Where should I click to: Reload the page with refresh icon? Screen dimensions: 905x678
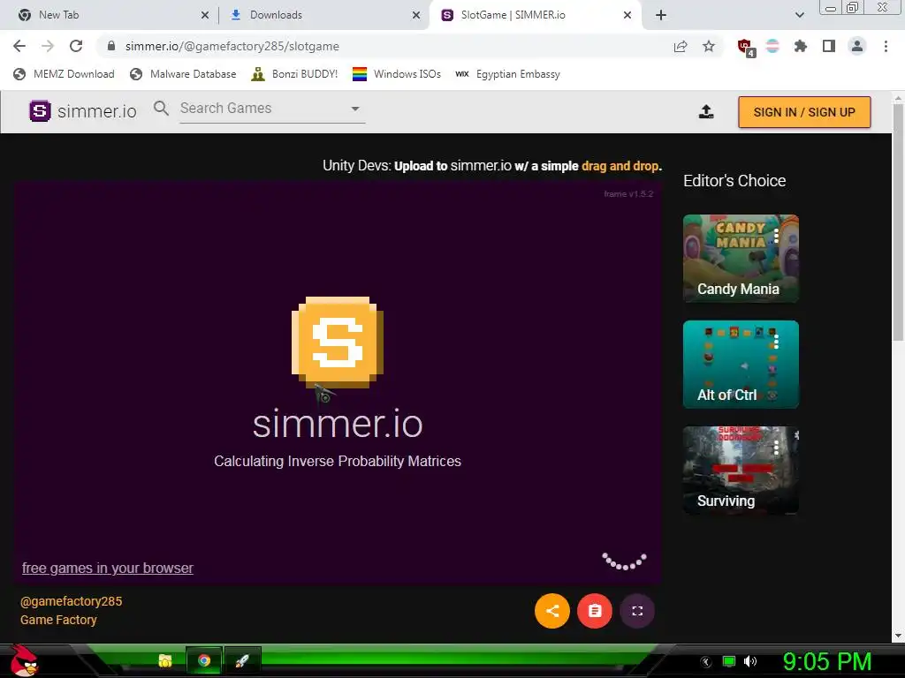(76, 46)
